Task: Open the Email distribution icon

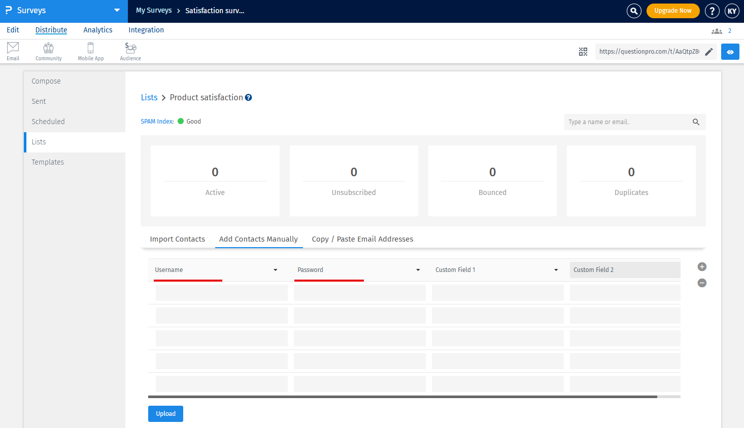Action: [x=13, y=51]
